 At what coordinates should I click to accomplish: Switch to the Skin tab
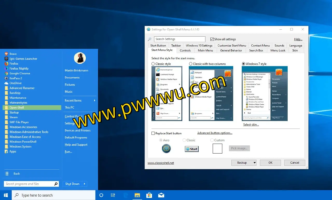click(295, 50)
